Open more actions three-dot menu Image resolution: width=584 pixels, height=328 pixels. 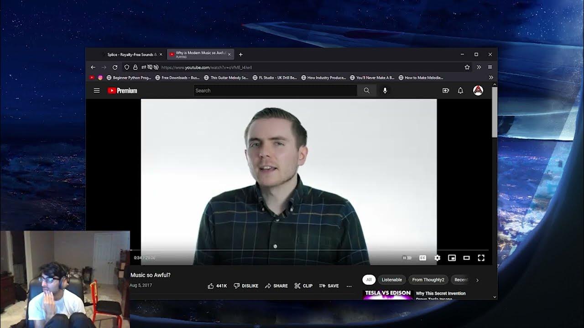click(349, 286)
